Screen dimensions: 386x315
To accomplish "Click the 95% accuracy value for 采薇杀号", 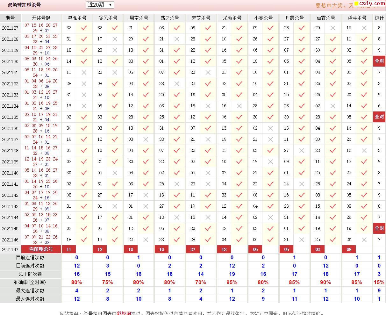I will [232, 283].
